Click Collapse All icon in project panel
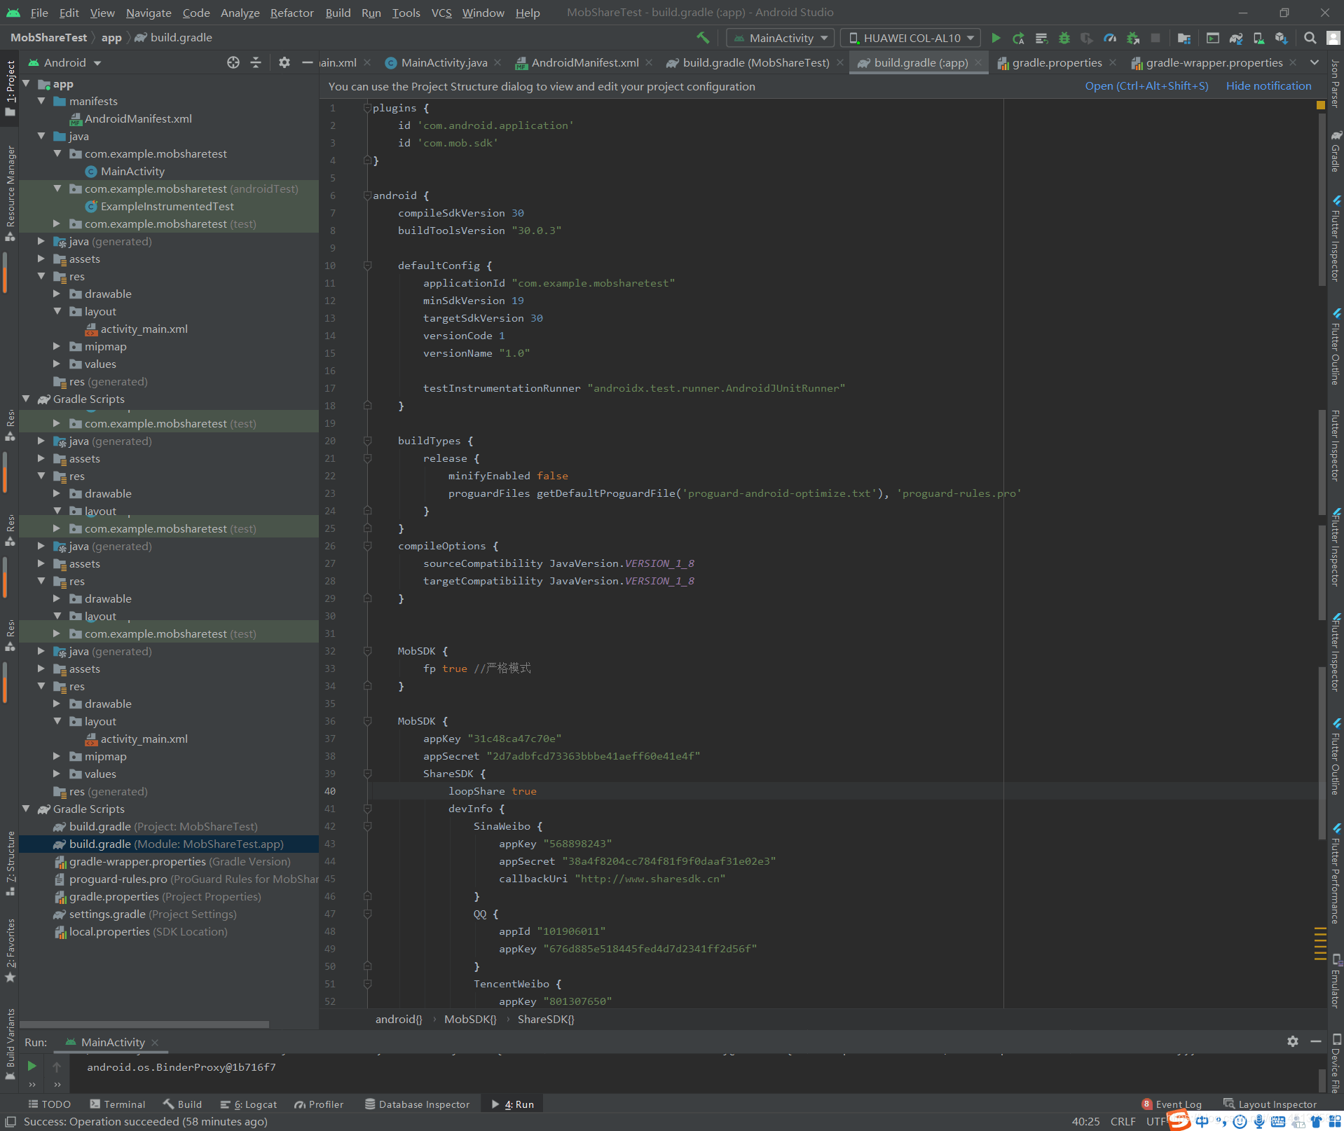The image size is (1344, 1131). pyautogui.click(x=256, y=62)
